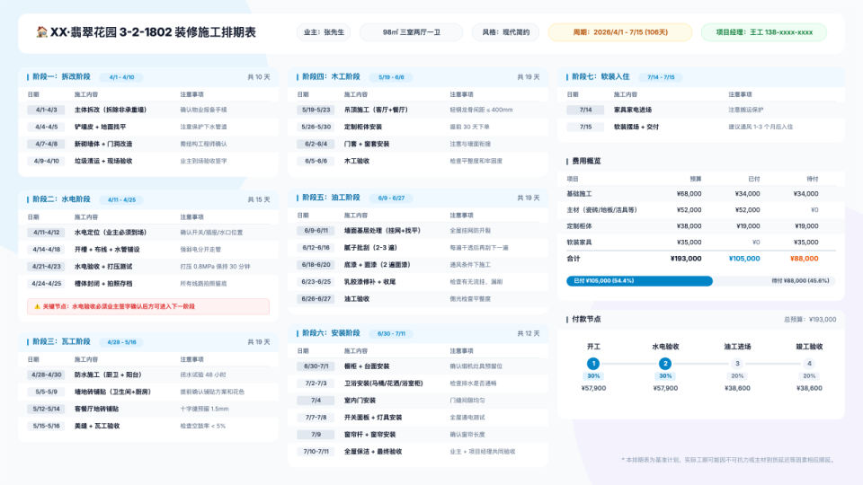Click the 7/10-7/11 date cell

[316, 452]
